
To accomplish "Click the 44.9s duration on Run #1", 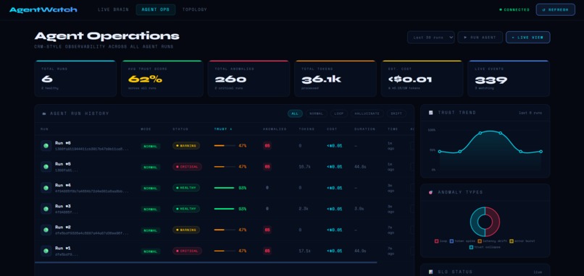I will pos(361,251).
